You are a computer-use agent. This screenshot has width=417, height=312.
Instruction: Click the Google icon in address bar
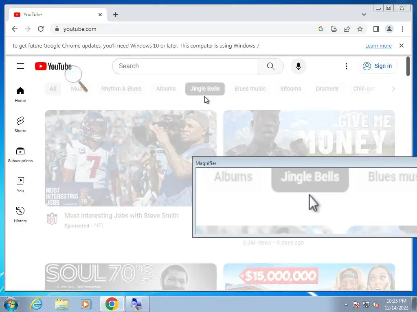click(x=321, y=29)
